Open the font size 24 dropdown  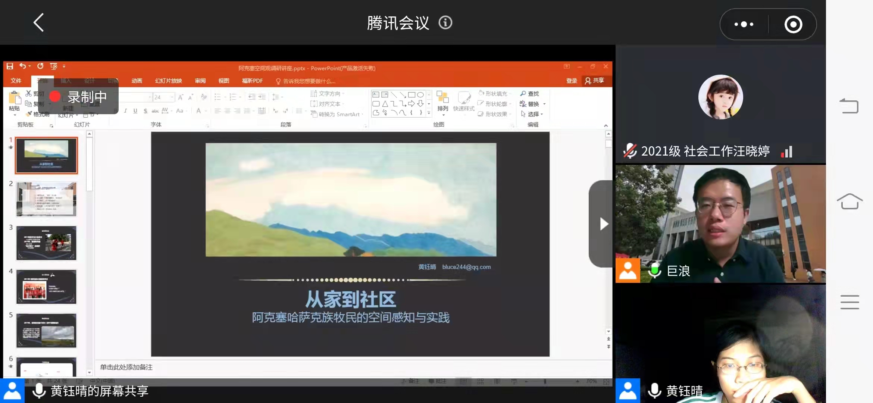pos(172,97)
